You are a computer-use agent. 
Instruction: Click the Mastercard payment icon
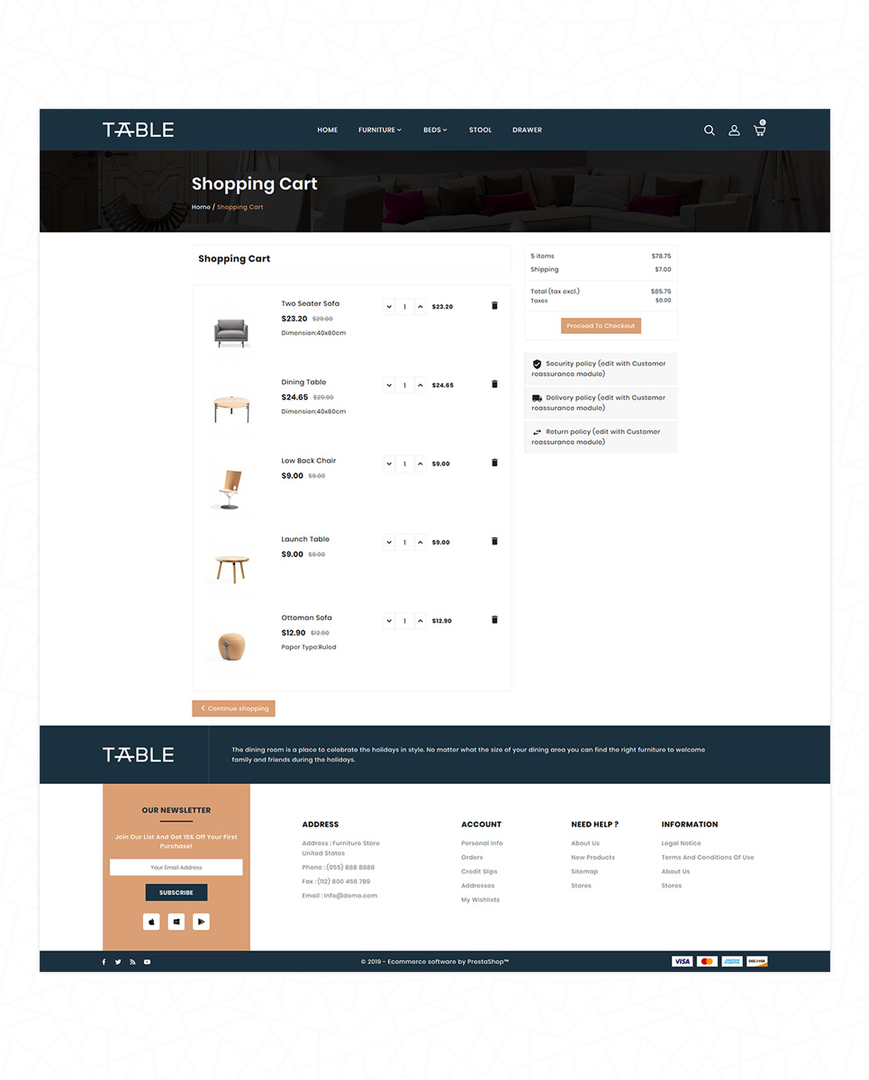(x=707, y=961)
